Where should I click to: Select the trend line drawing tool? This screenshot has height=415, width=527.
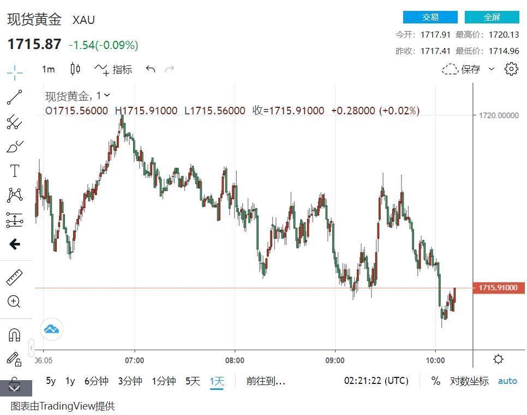(14, 97)
